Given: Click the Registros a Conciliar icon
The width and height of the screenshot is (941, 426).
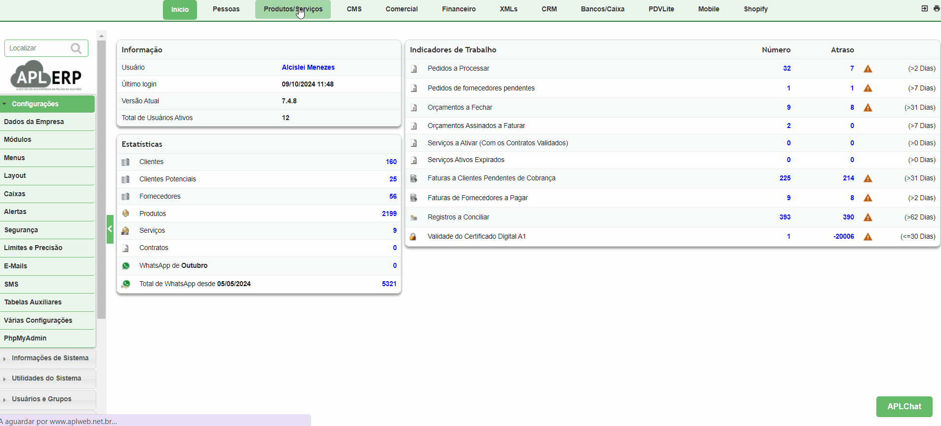Looking at the screenshot, I should coord(414,217).
